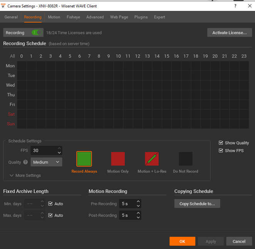
Task: Open the Advanced tab
Action: click(x=95, y=17)
